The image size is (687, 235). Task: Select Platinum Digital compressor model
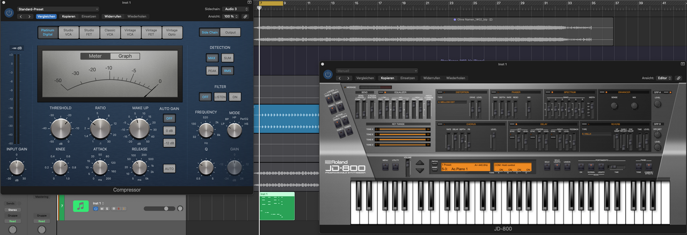tap(48, 32)
